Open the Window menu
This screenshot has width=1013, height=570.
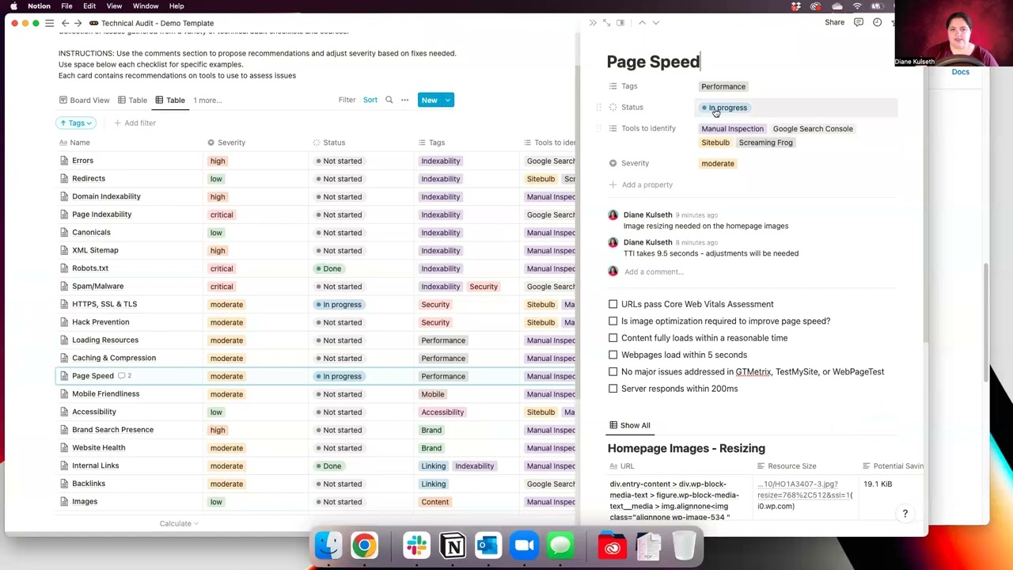(x=146, y=6)
